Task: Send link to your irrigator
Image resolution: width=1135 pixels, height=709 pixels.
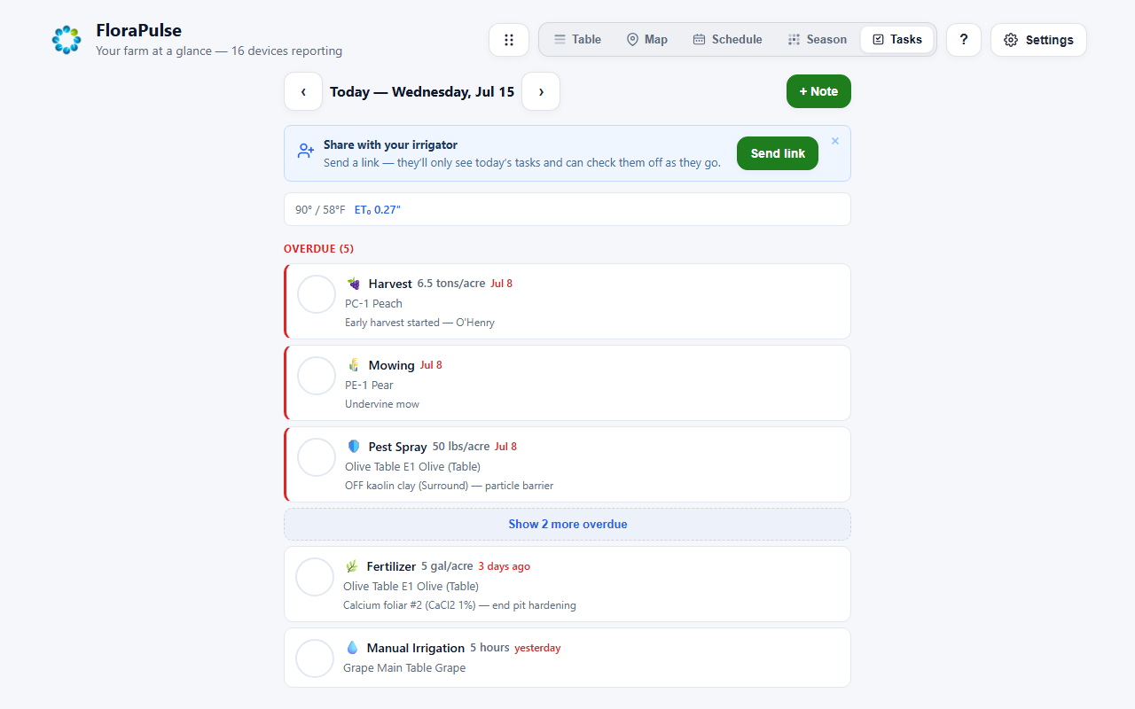Action: point(778,153)
